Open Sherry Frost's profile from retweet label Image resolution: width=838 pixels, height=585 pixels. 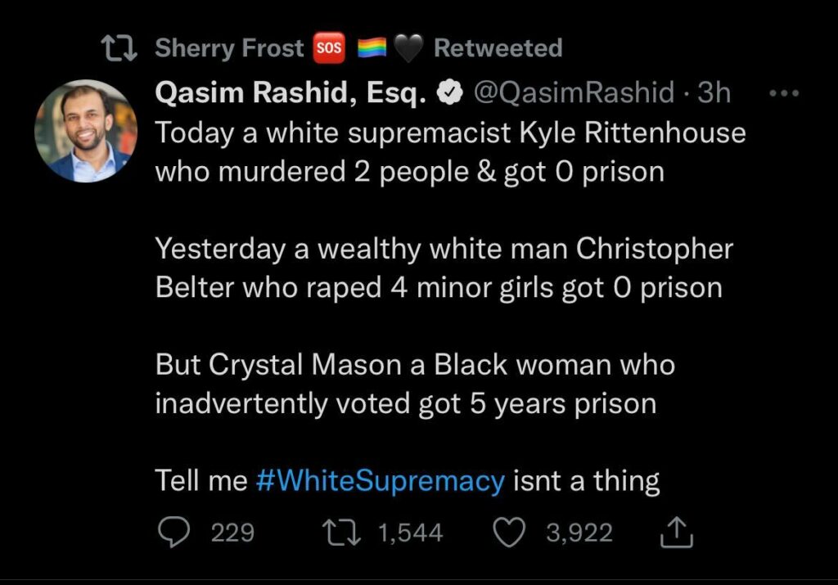pyautogui.click(x=229, y=48)
